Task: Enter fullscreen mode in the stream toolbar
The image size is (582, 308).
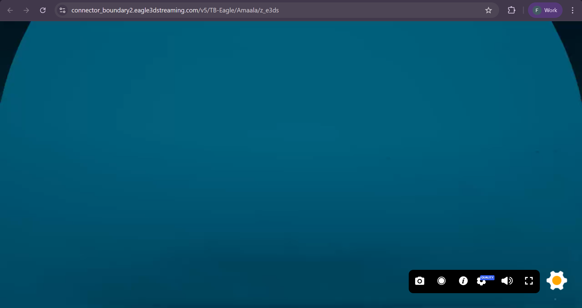Action: point(529,281)
